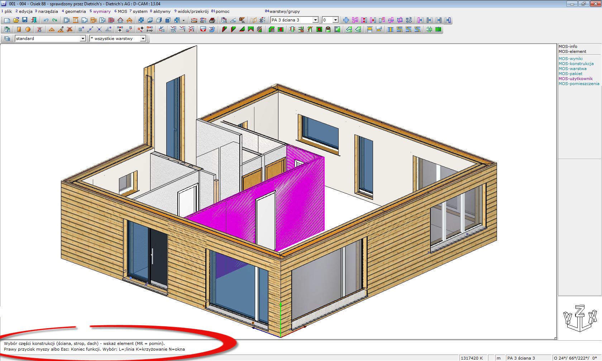Click the 'MOS-pakiet' link
The height and width of the screenshot is (361, 602).
[x=570, y=74]
